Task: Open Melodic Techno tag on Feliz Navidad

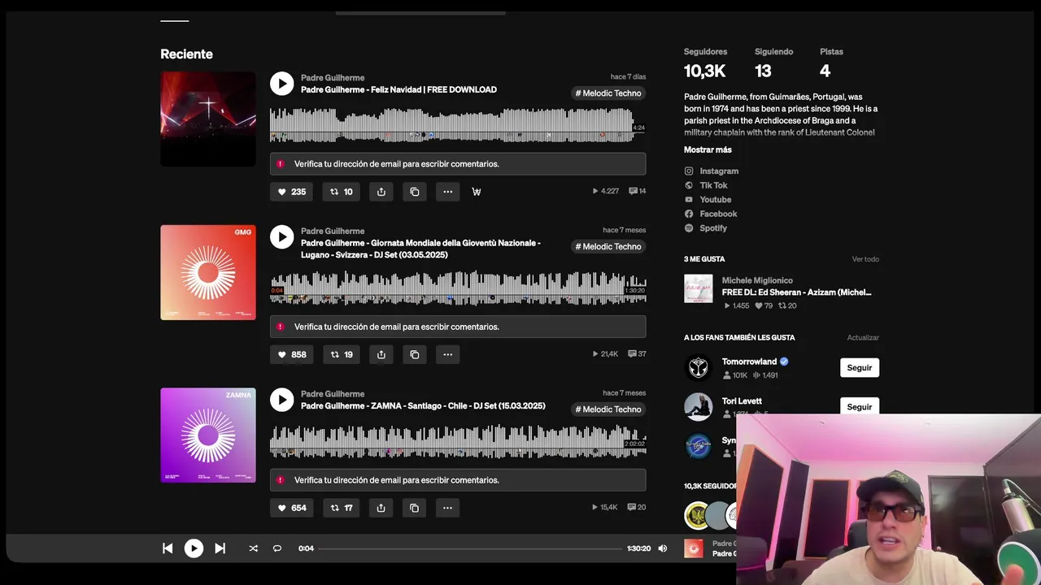Action: [x=608, y=93]
